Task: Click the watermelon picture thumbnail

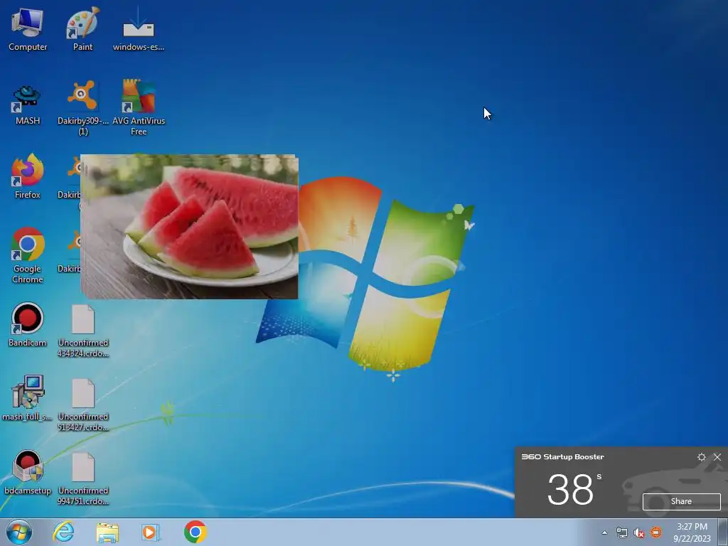Action: coord(189,227)
